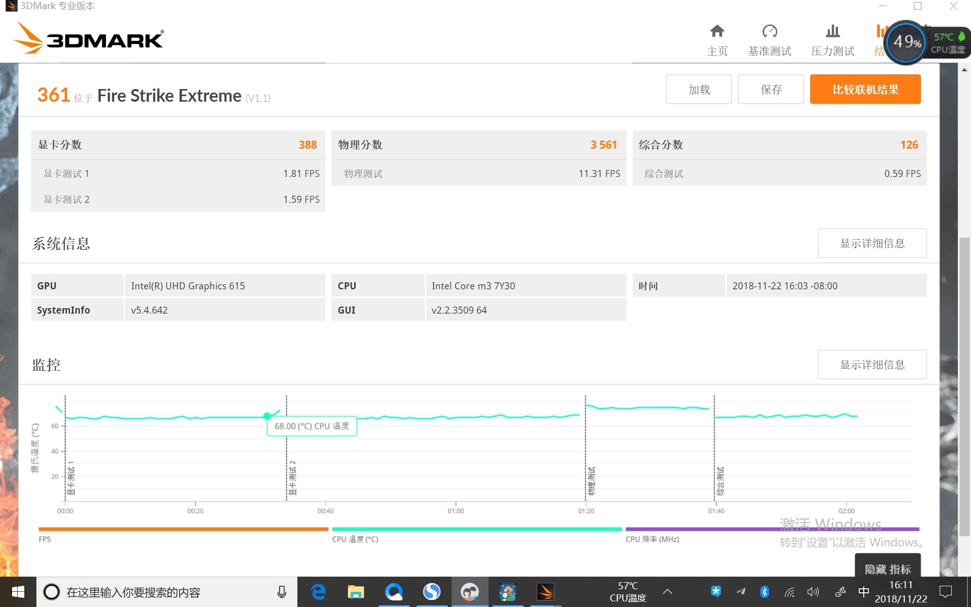Viewport: 971px width, 607px height.
Task: Open the Benchmarks gauge icon tab
Action: [770, 32]
